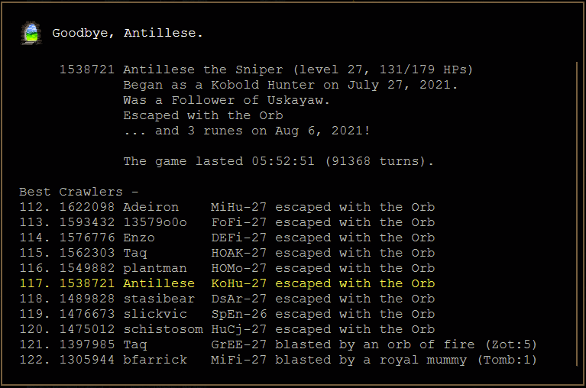Select Taq GrEE-27 blasted by orb of fire

(278, 344)
